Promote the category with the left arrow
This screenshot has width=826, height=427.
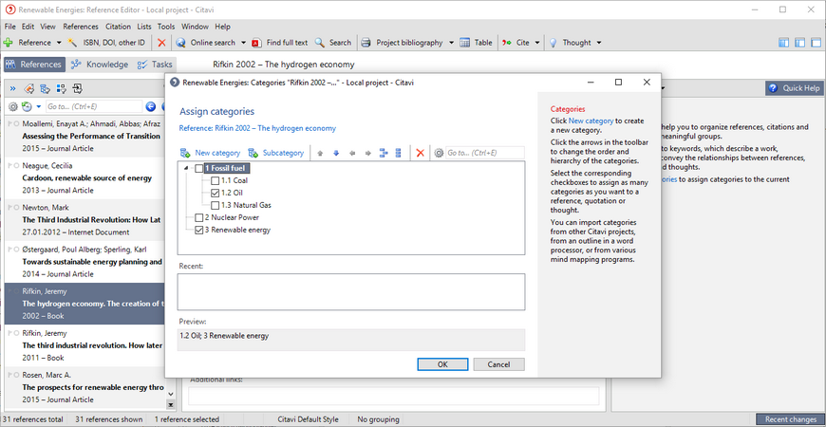click(x=352, y=153)
